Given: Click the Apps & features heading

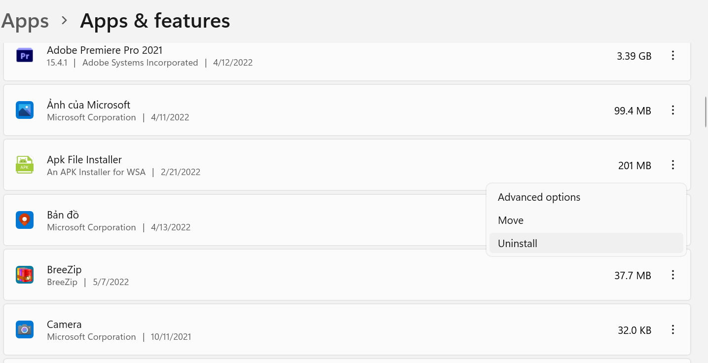Looking at the screenshot, I should 155,21.
